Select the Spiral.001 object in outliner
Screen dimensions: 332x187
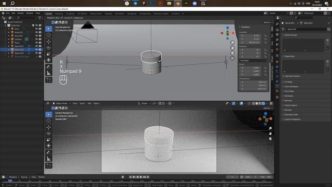pyautogui.click(x=19, y=46)
